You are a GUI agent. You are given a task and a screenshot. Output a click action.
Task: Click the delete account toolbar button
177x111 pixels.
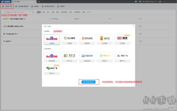click(35, 6)
